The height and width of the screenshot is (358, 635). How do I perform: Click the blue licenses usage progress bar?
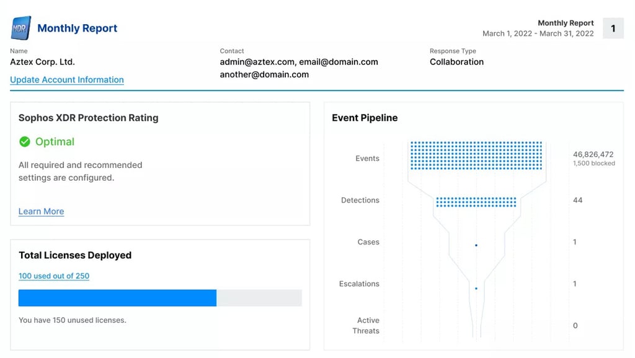tap(117, 298)
